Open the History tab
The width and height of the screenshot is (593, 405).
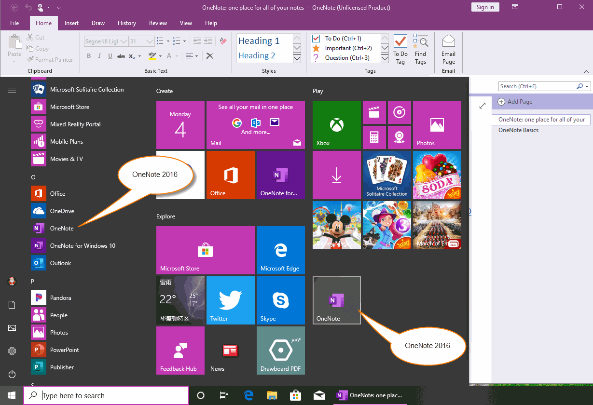[x=127, y=23]
